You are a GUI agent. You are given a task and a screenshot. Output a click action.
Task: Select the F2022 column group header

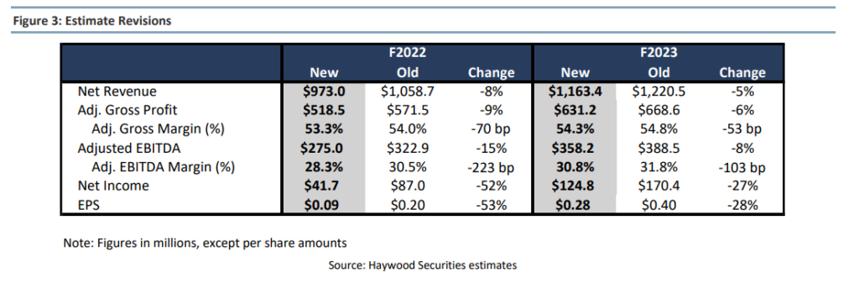(407, 53)
